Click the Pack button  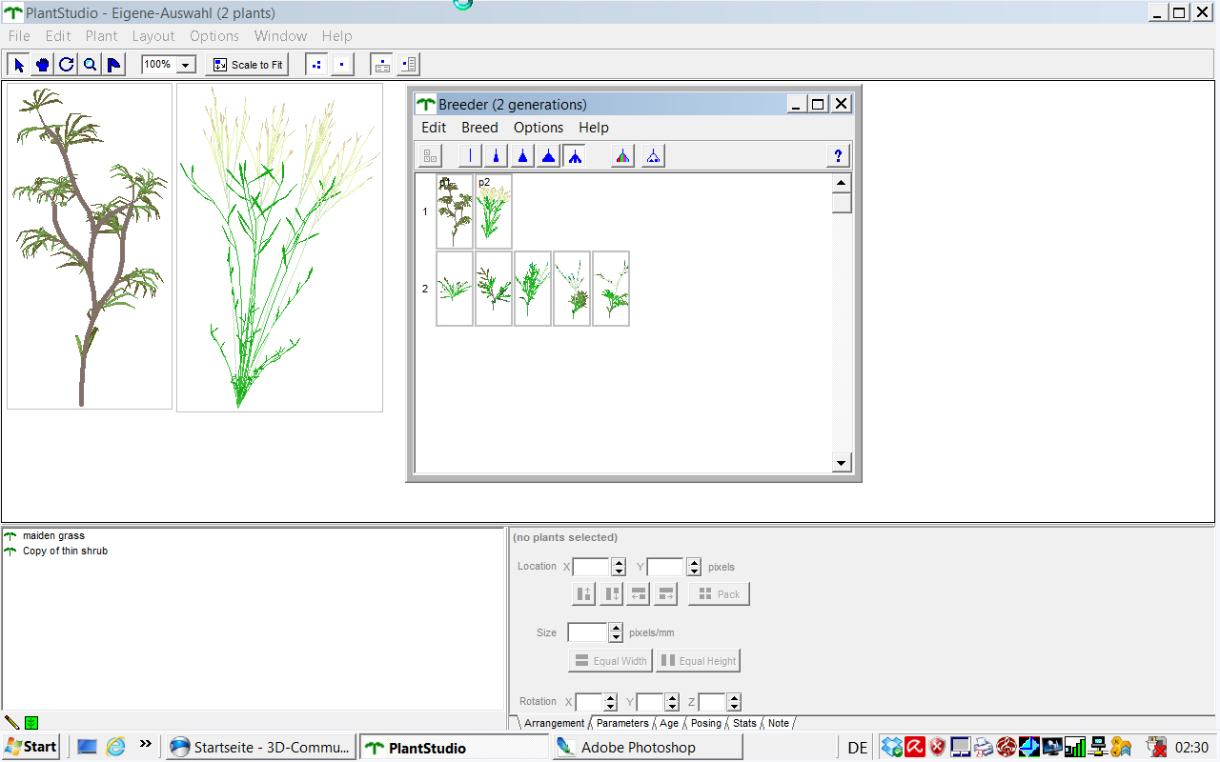pyautogui.click(x=720, y=594)
